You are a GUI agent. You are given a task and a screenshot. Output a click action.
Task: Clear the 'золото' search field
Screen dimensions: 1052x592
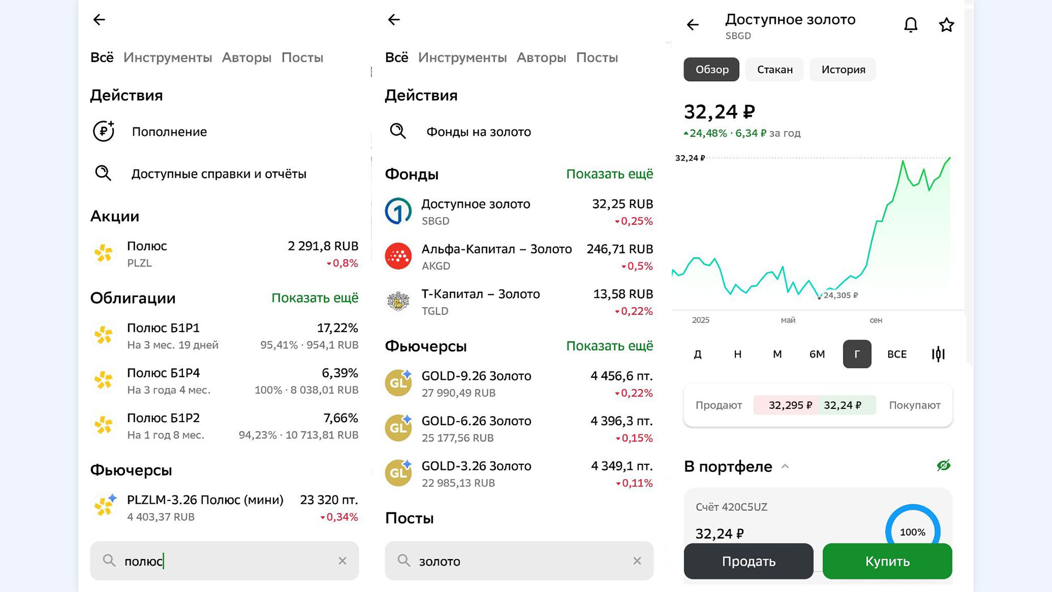point(637,561)
